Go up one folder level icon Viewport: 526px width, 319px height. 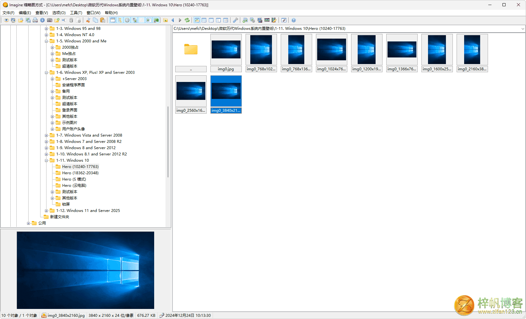[x=165, y=20]
